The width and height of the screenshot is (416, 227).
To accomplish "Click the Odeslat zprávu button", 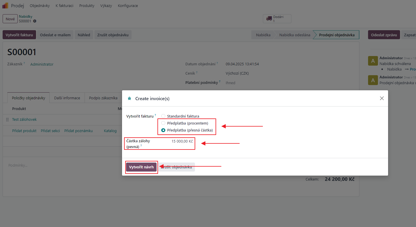I will pyautogui.click(x=384, y=35).
